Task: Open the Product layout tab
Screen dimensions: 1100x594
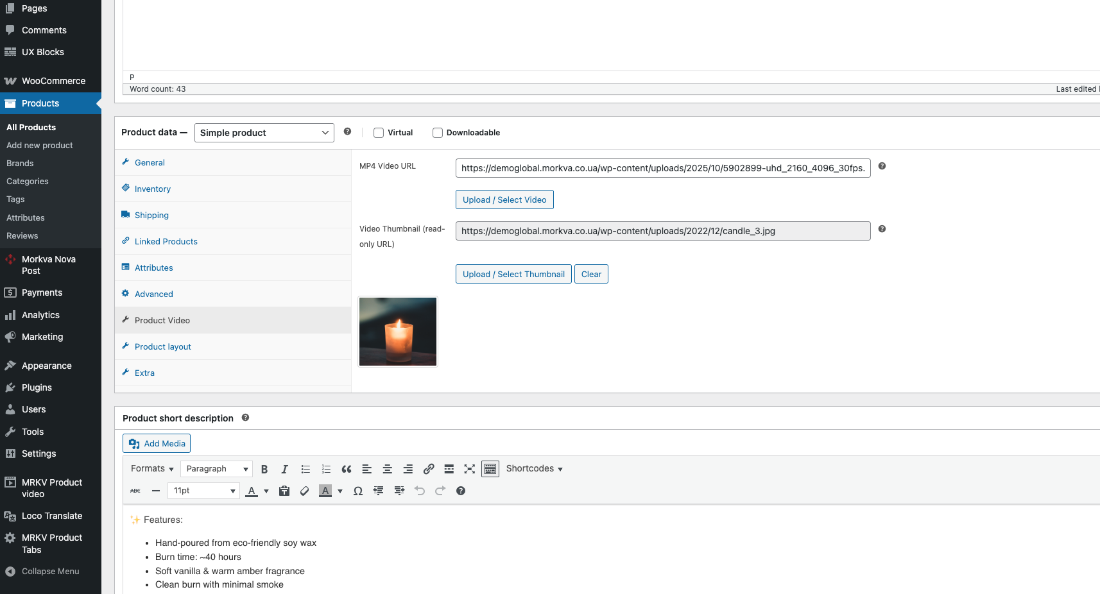Action: (x=163, y=347)
